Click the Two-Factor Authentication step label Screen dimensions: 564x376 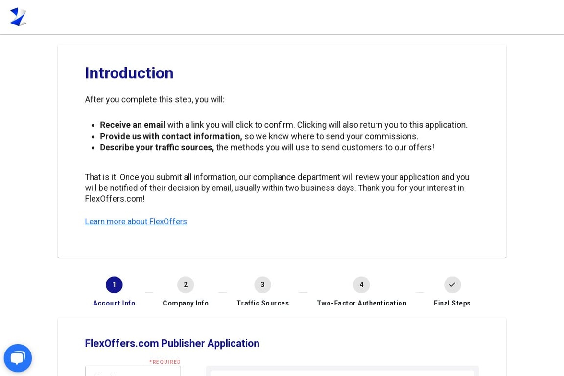361,303
